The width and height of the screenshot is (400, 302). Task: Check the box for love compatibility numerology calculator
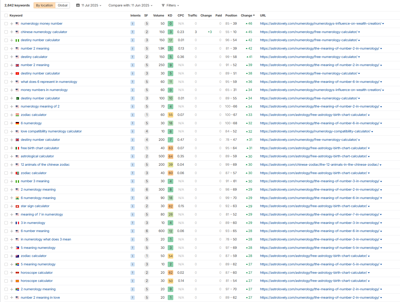[6, 132]
